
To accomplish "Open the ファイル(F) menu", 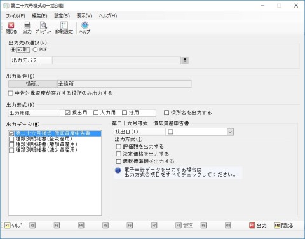I will tap(15, 16).
